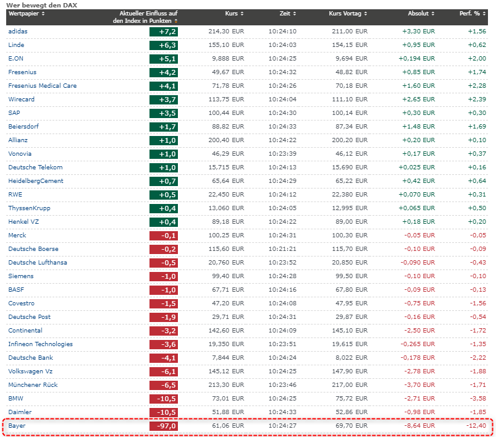Open the Wirecard security page

(x=21, y=99)
